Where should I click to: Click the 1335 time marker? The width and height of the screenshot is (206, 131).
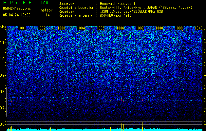pos(101,28)
